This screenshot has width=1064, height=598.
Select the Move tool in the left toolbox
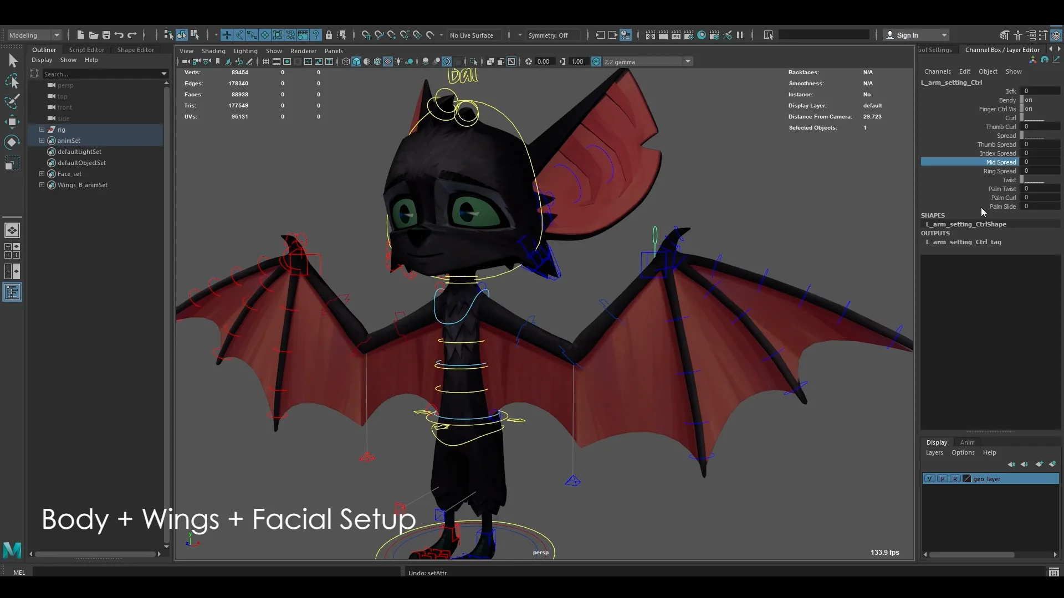click(x=13, y=121)
